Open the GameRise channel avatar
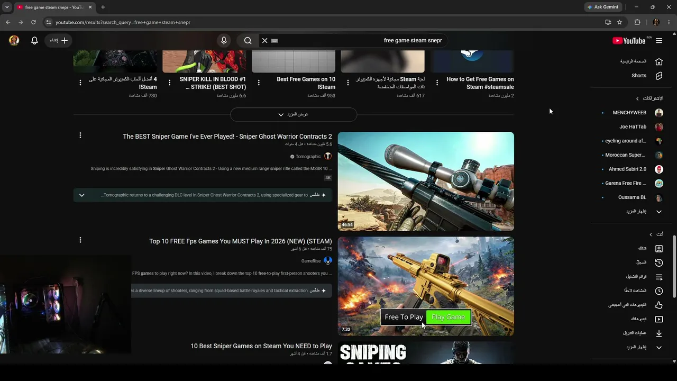Image resolution: width=677 pixels, height=381 pixels. tap(328, 261)
